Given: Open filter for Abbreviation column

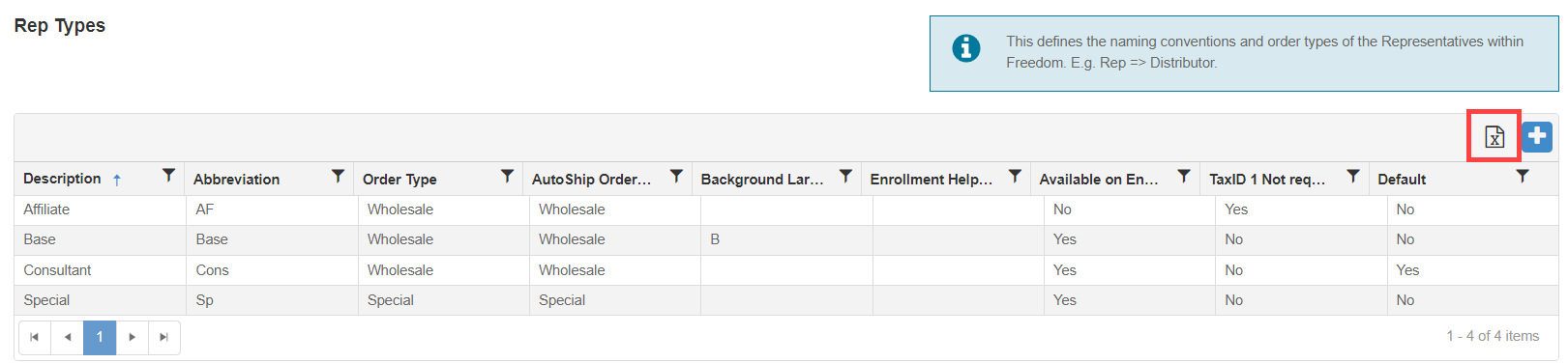Looking at the screenshot, I should click(x=338, y=177).
